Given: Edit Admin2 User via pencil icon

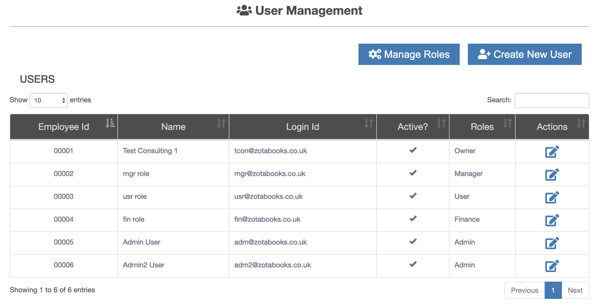Looking at the screenshot, I should click(x=552, y=266).
